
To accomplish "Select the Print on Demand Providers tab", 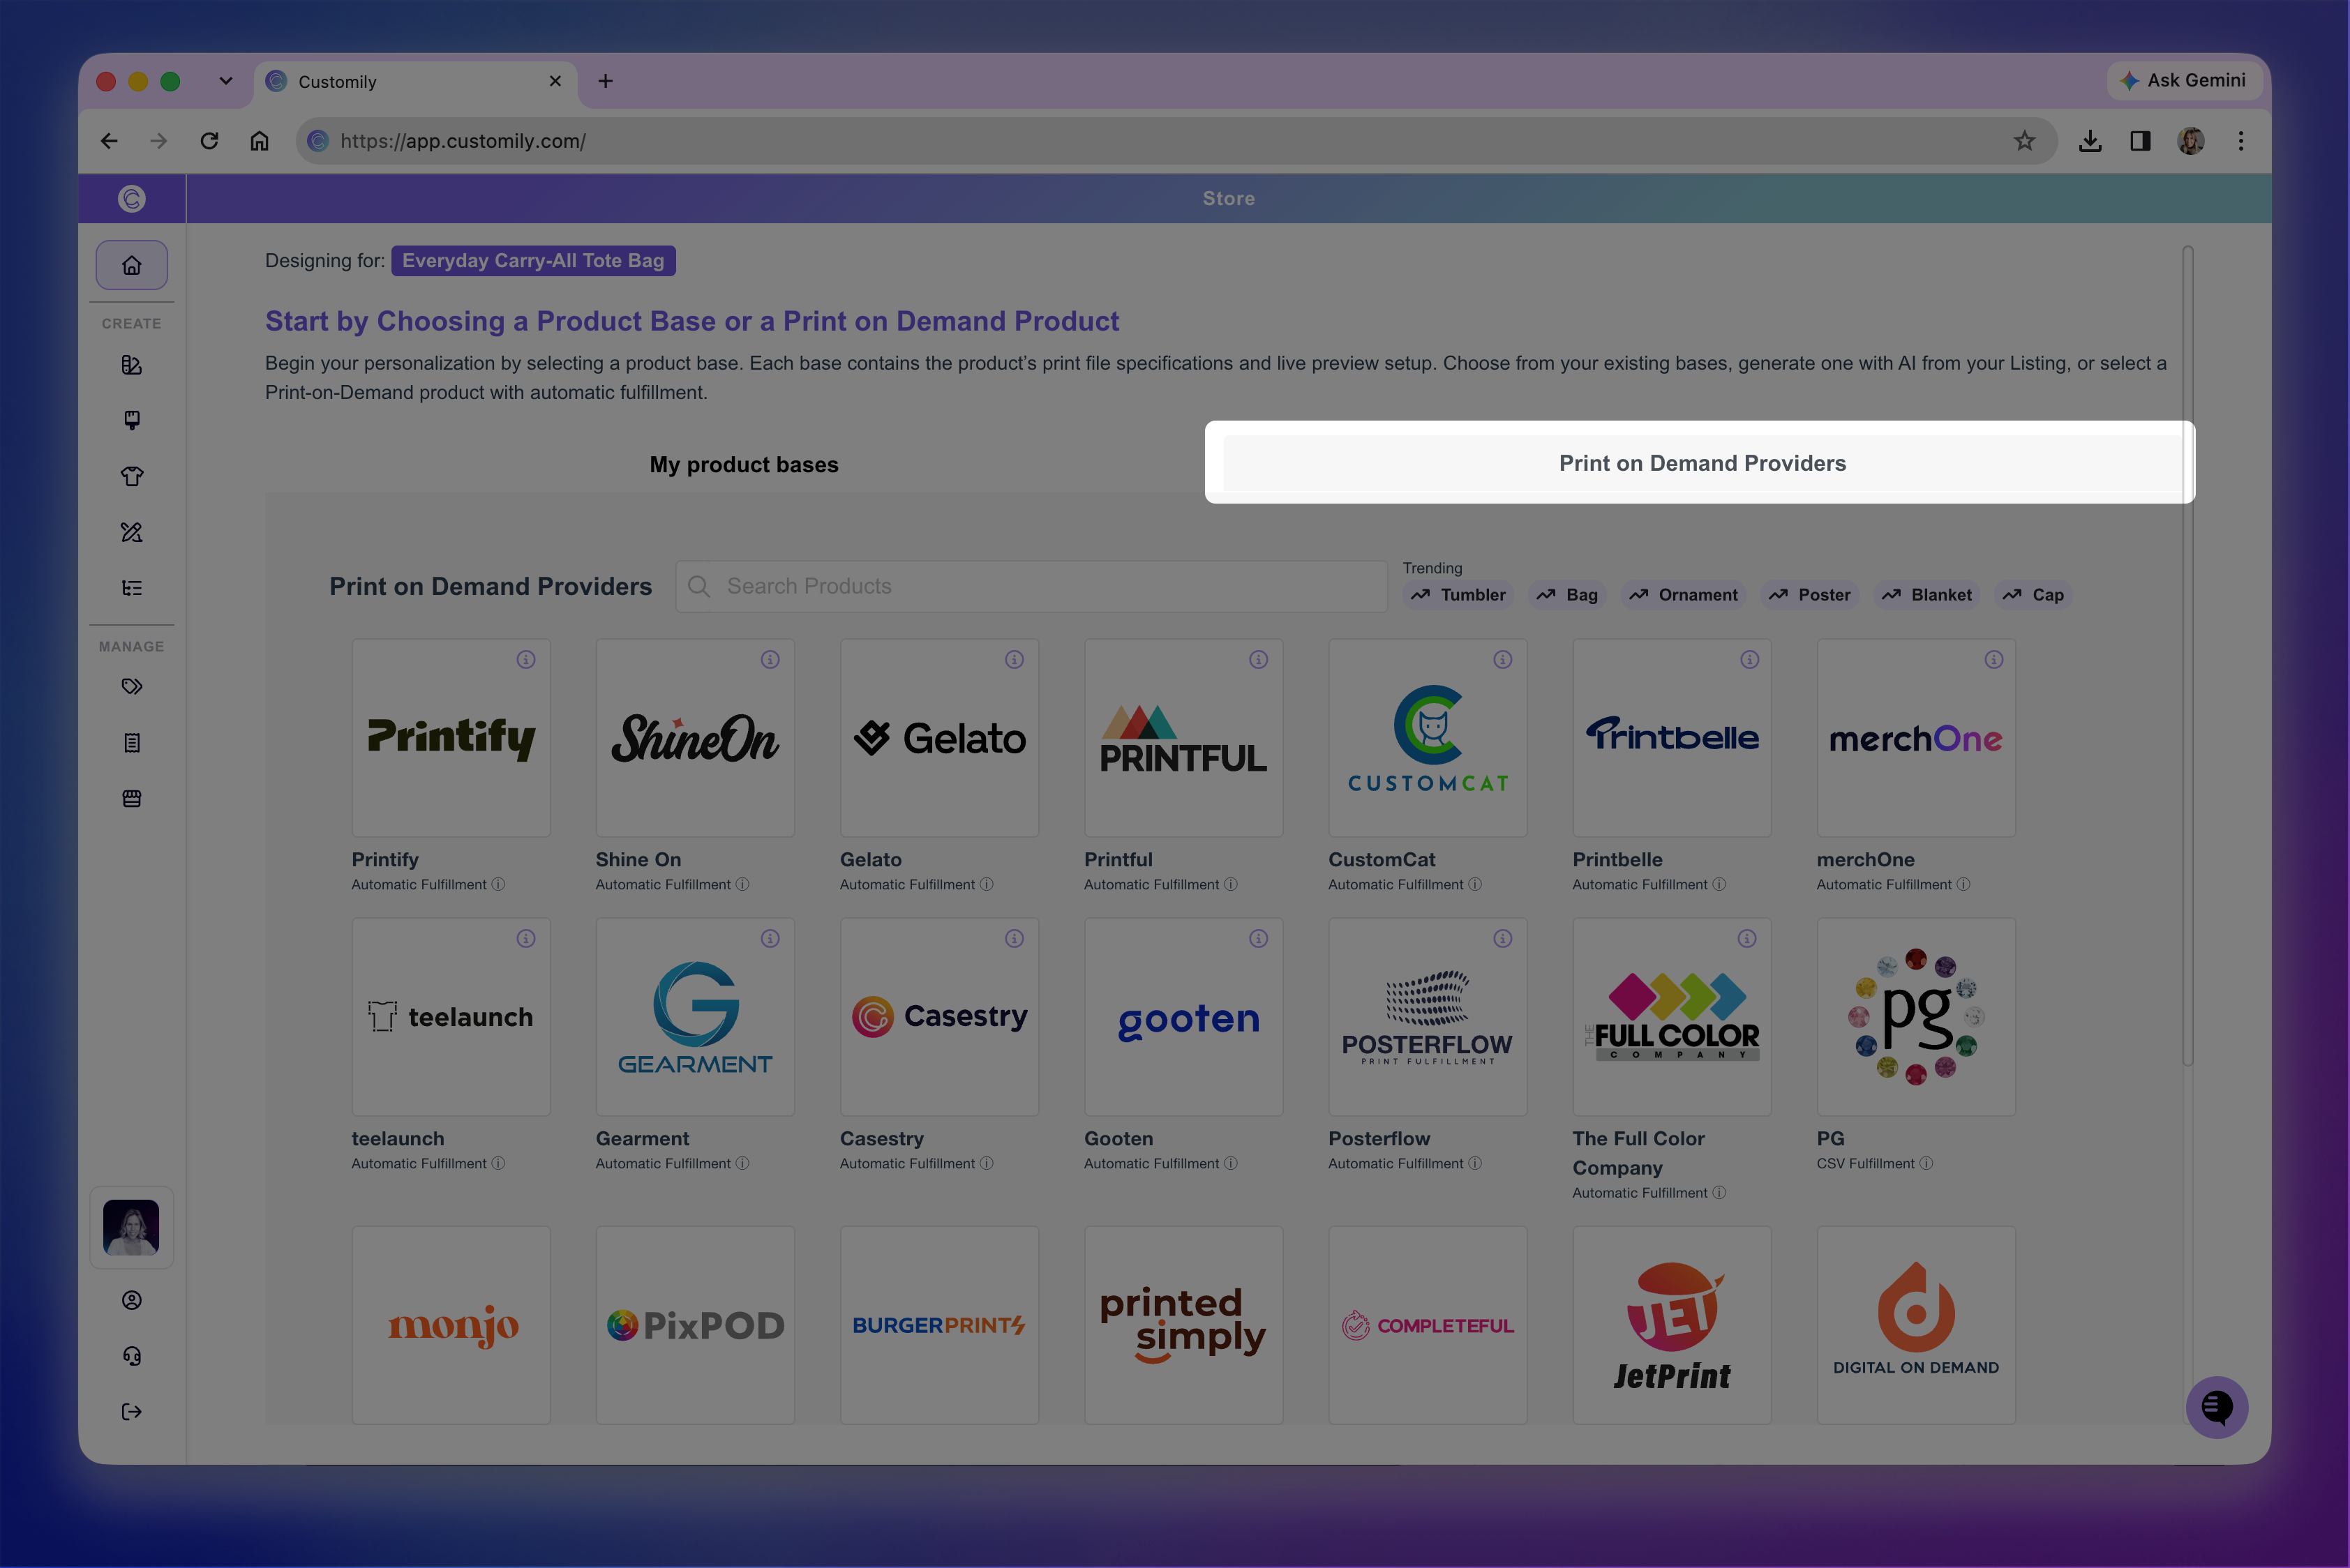I will coord(1702,463).
